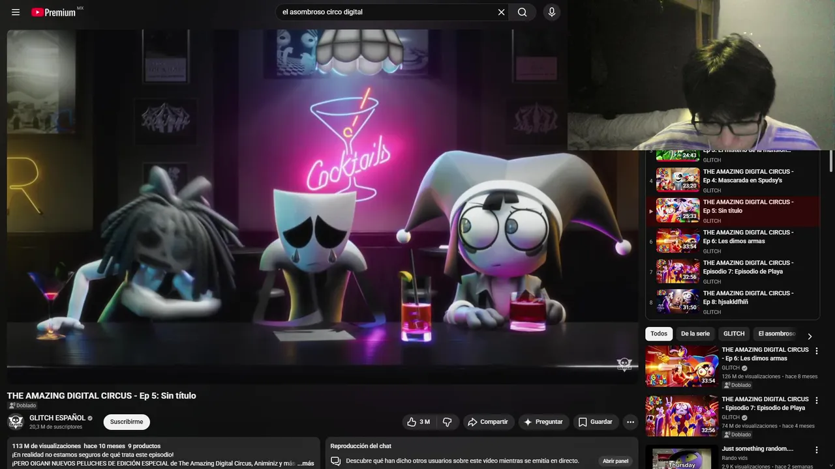Play playlist item Ep 8: hjsakldfhlñ
Image resolution: width=835 pixels, height=469 pixels.
pos(734,302)
